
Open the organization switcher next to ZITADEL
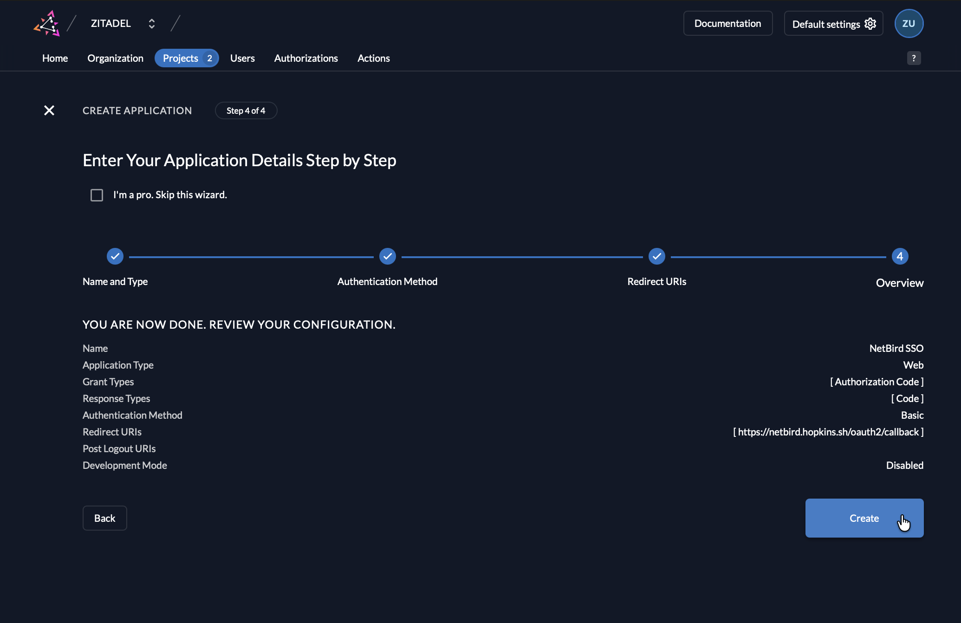tap(151, 23)
